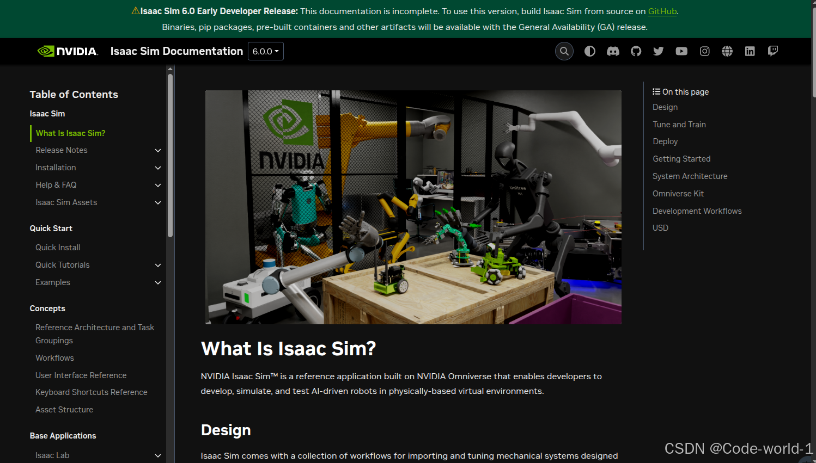This screenshot has width=816, height=463.
Task: Open Reference Architecture and Task Groupings
Action: pos(95,334)
